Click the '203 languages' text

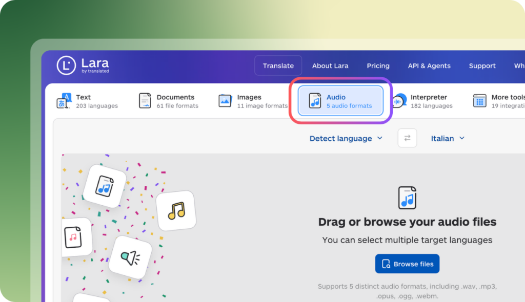[97, 105]
